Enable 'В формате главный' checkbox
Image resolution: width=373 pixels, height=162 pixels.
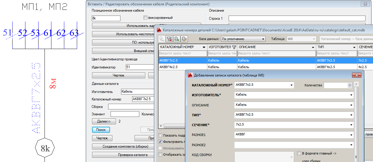299,153
